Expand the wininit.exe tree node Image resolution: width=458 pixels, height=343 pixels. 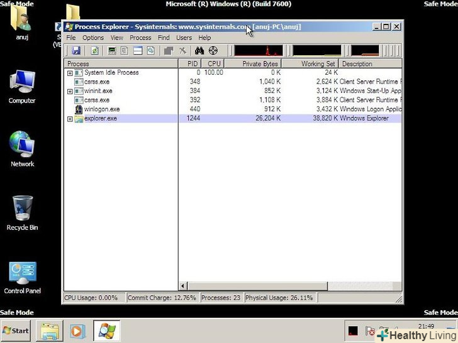70,91
